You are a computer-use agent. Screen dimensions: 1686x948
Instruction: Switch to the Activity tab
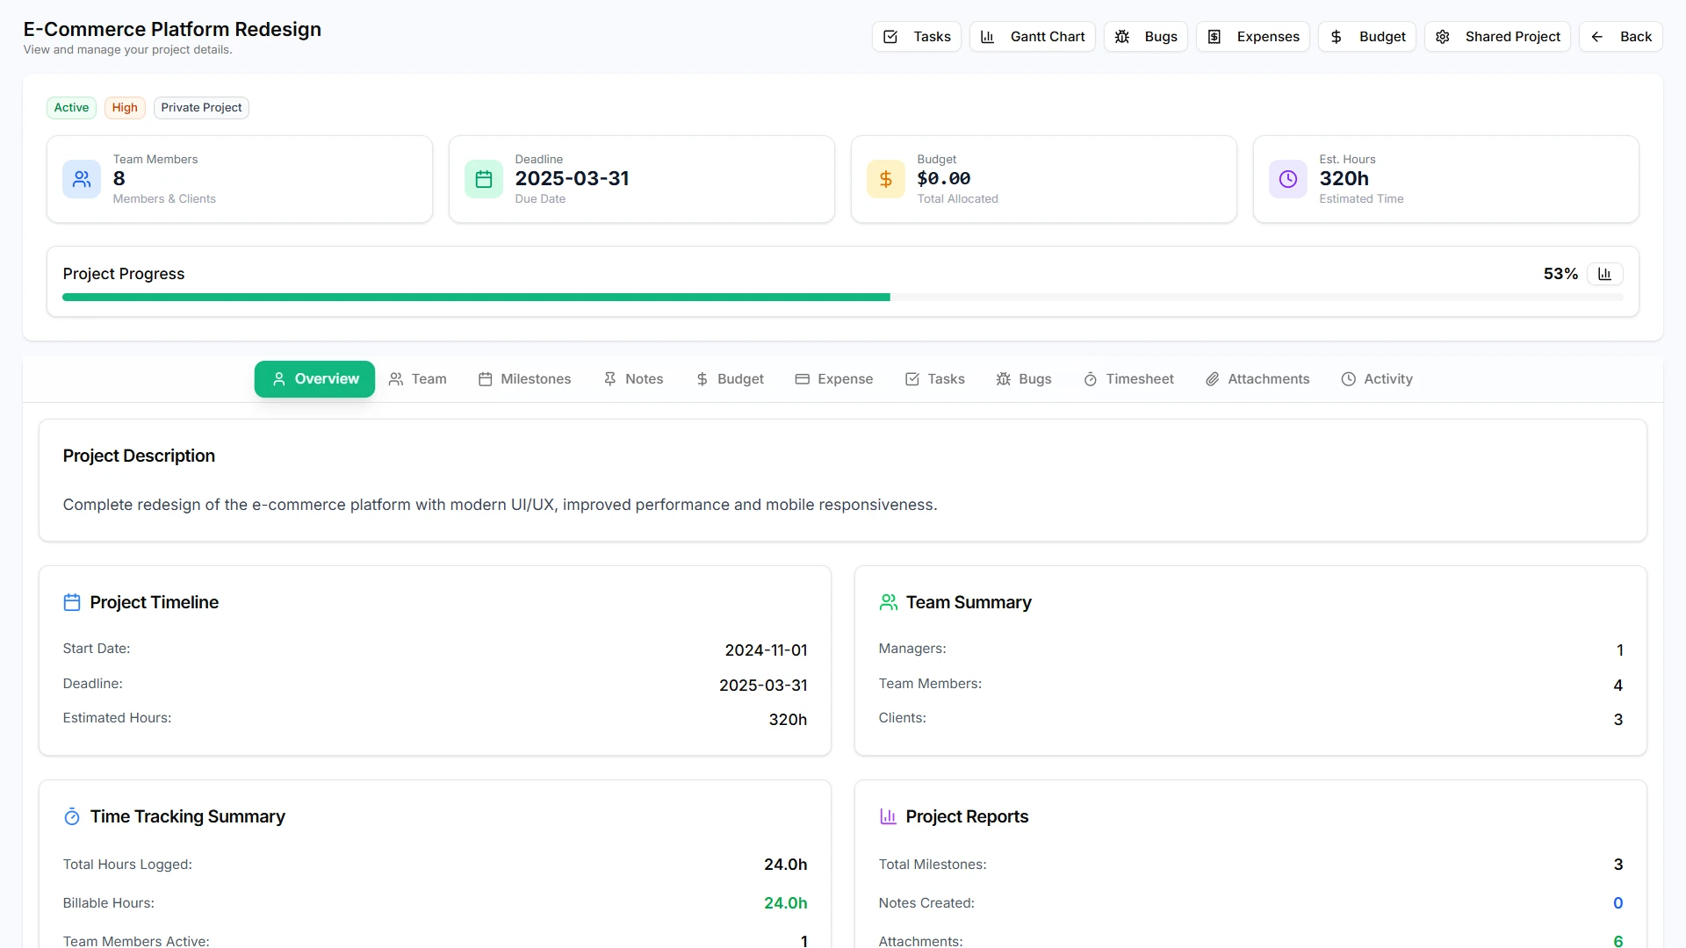(1377, 379)
